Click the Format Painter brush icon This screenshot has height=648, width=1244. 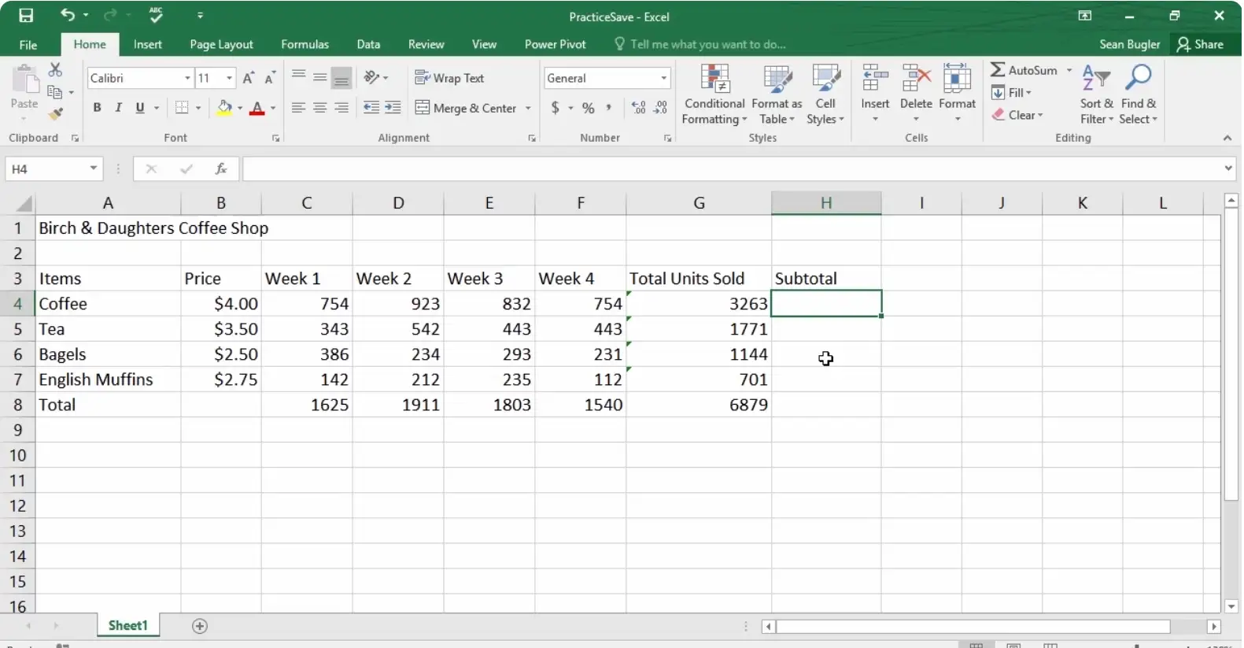pyautogui.click(x=55, y=114)
